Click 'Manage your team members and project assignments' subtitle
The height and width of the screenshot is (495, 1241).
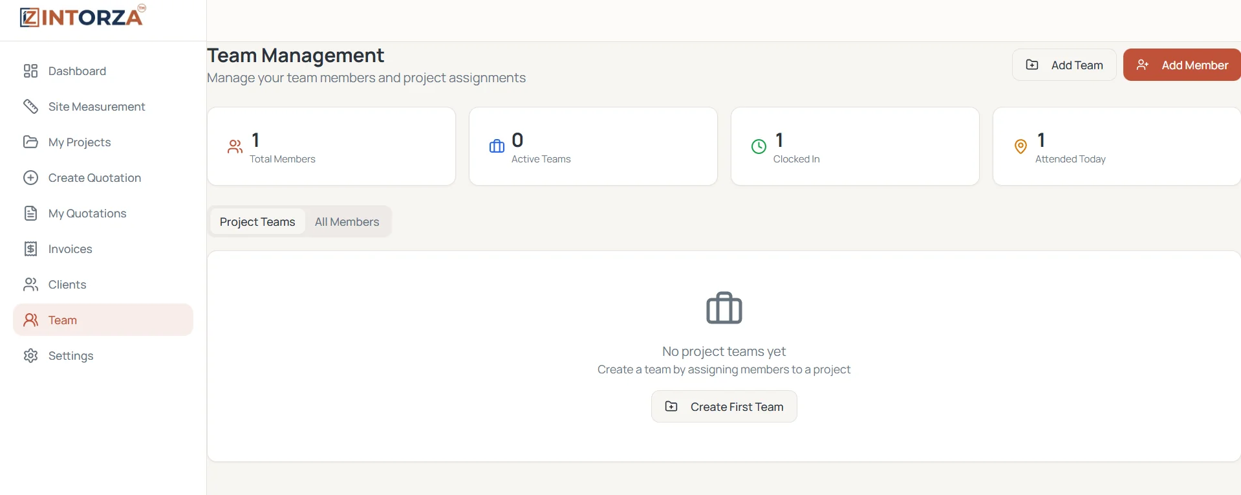pyautogui.click(x=366, y=78)
